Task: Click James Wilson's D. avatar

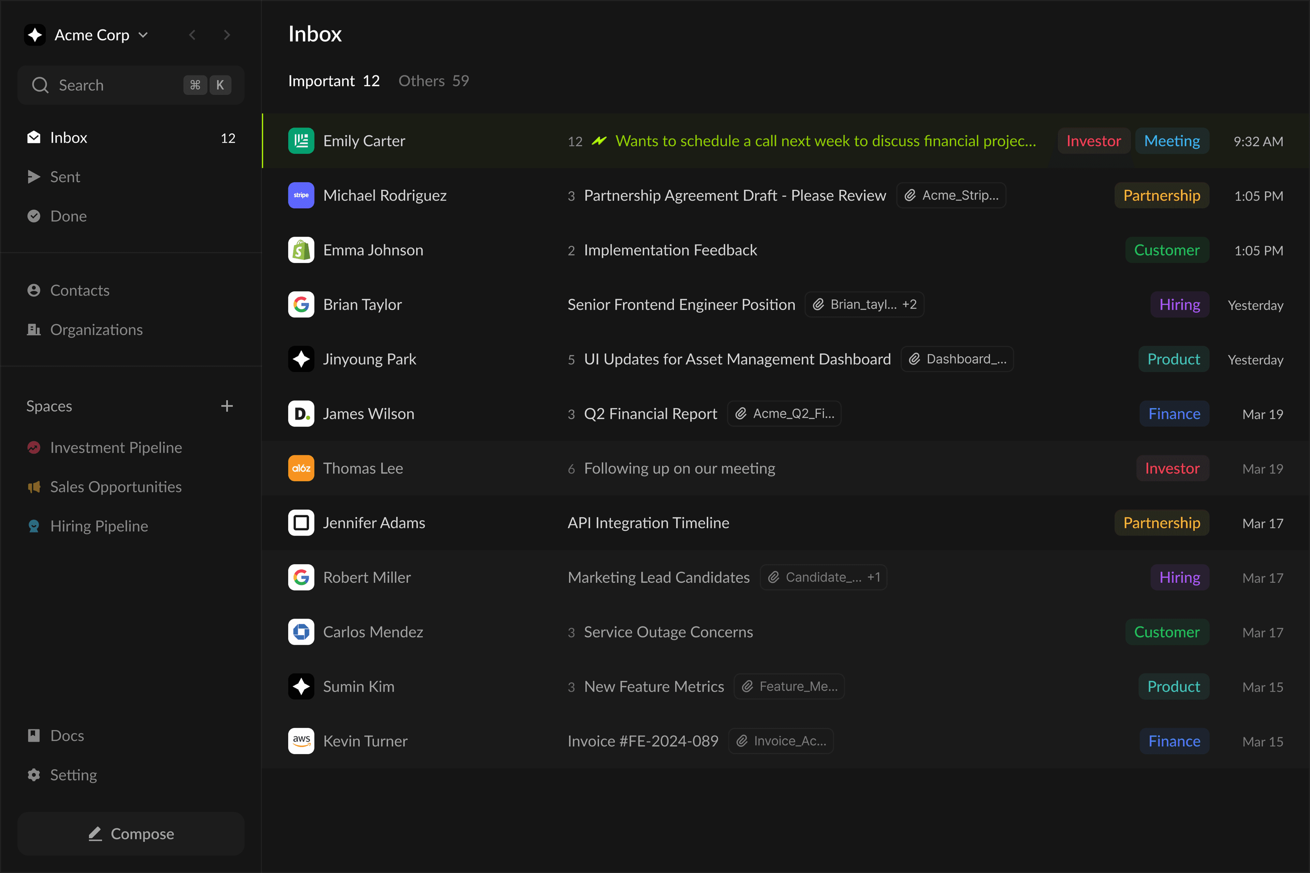Action: (301, 414)
